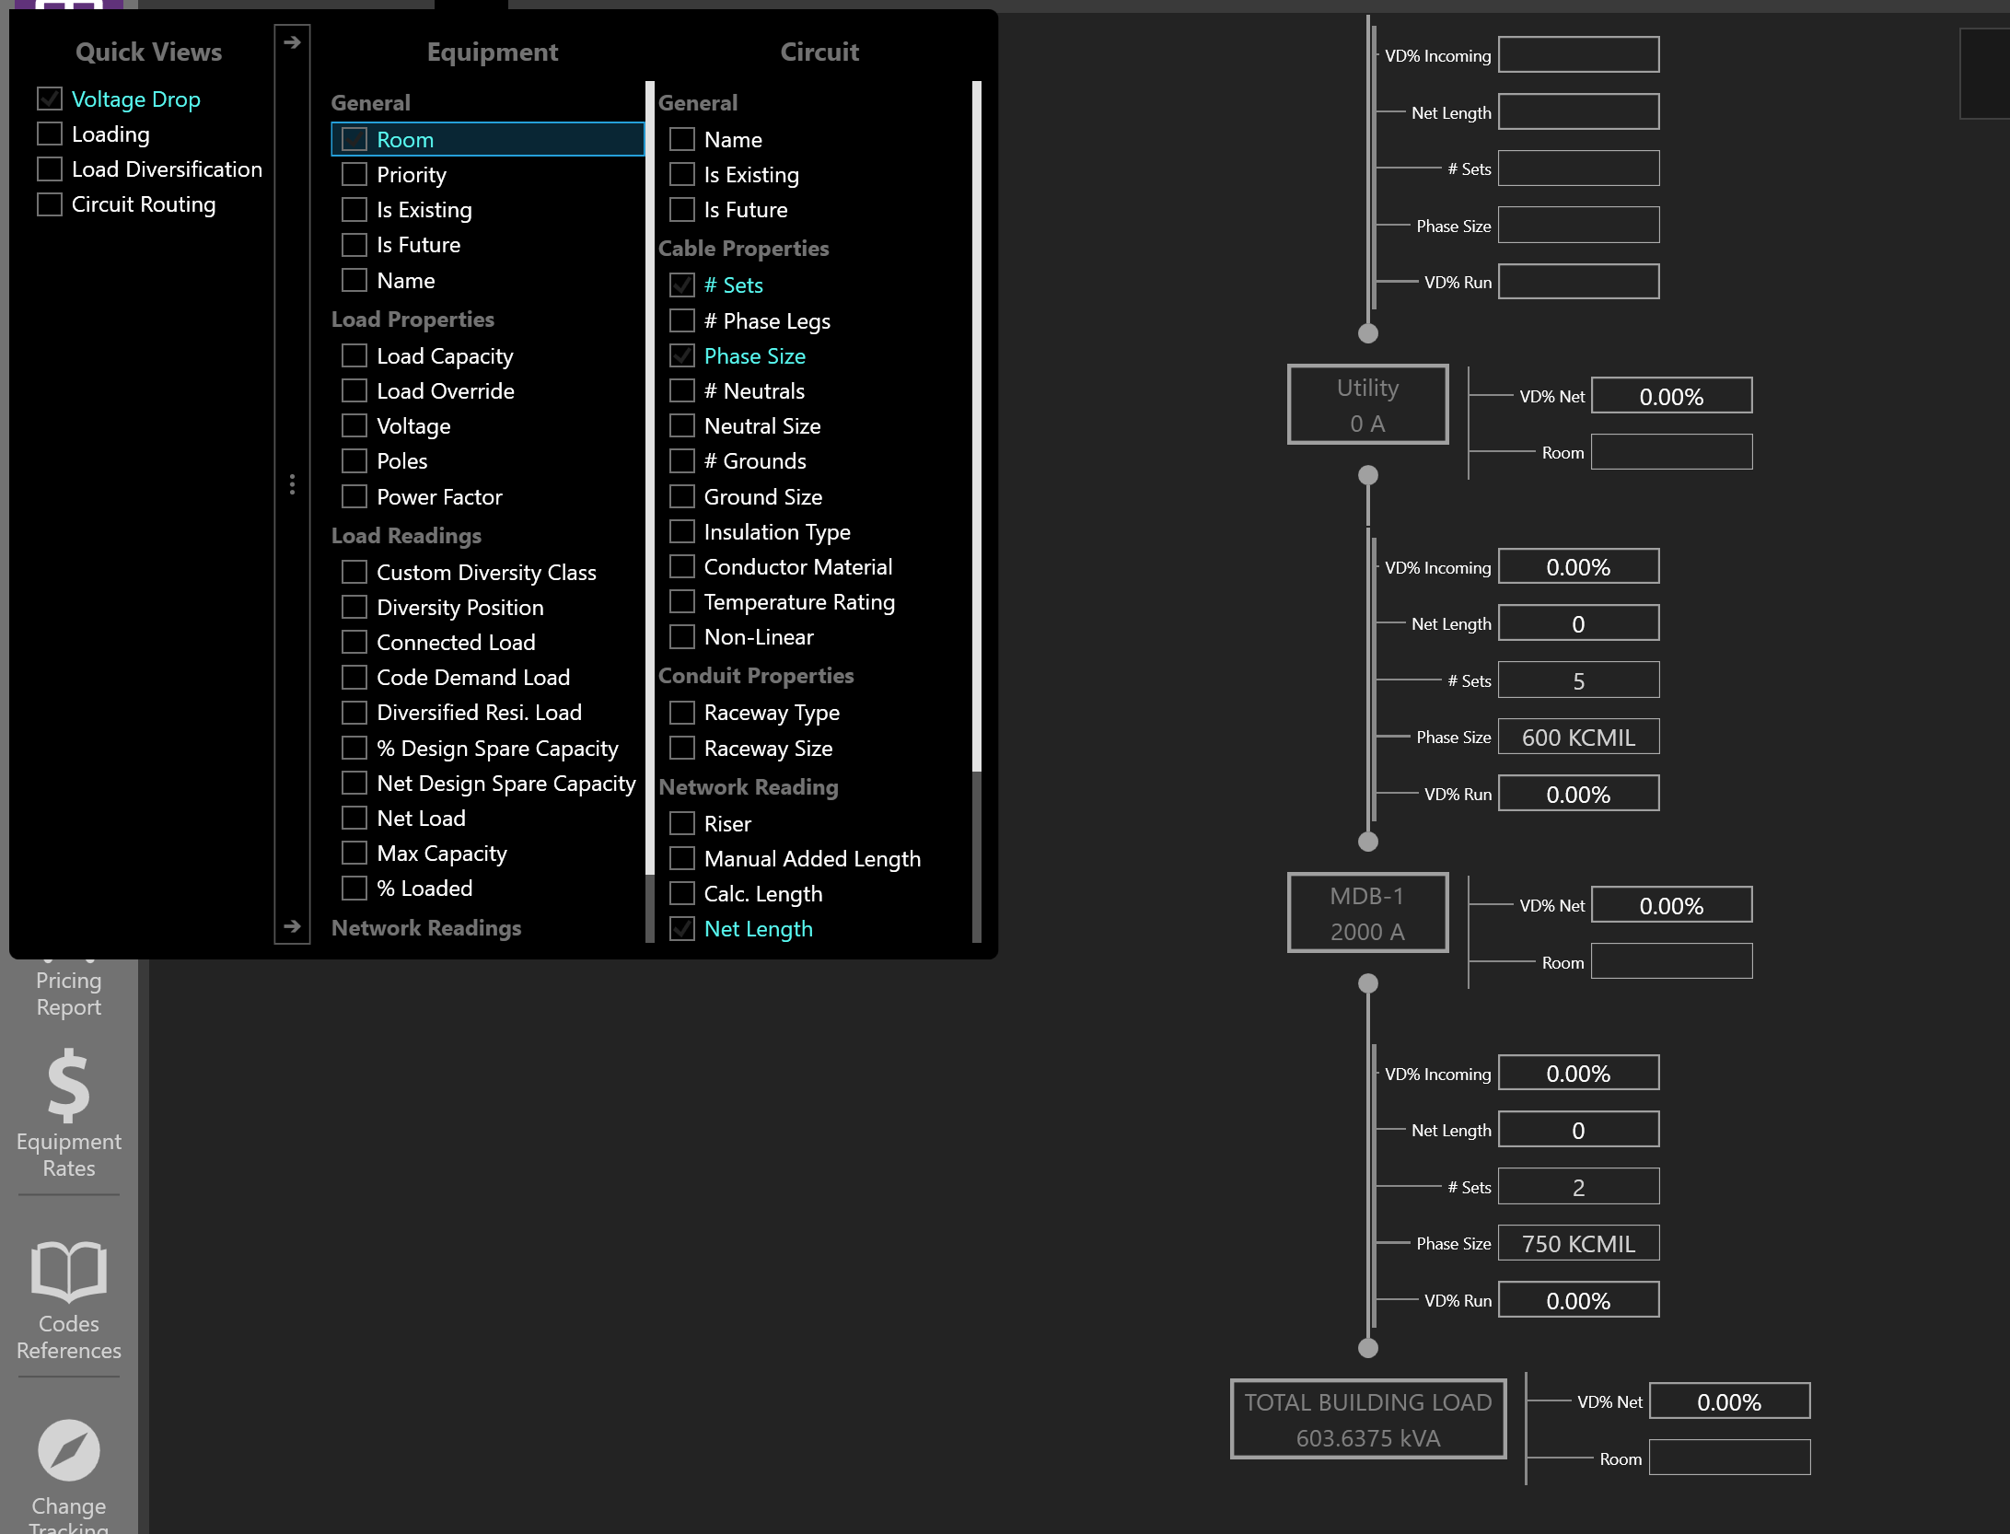Select the MDB-1 2000 A equipment node
This screenshot has height=1534, width=2010.
click(x=1366, y=912)
